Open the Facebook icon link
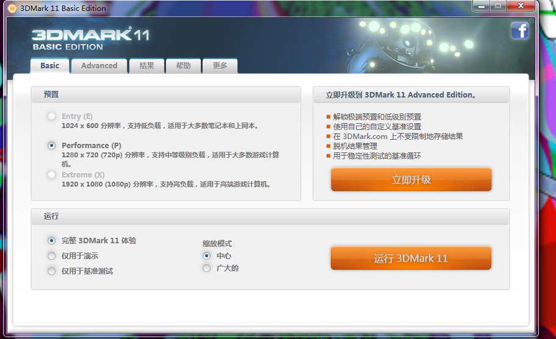 (520, 30)
